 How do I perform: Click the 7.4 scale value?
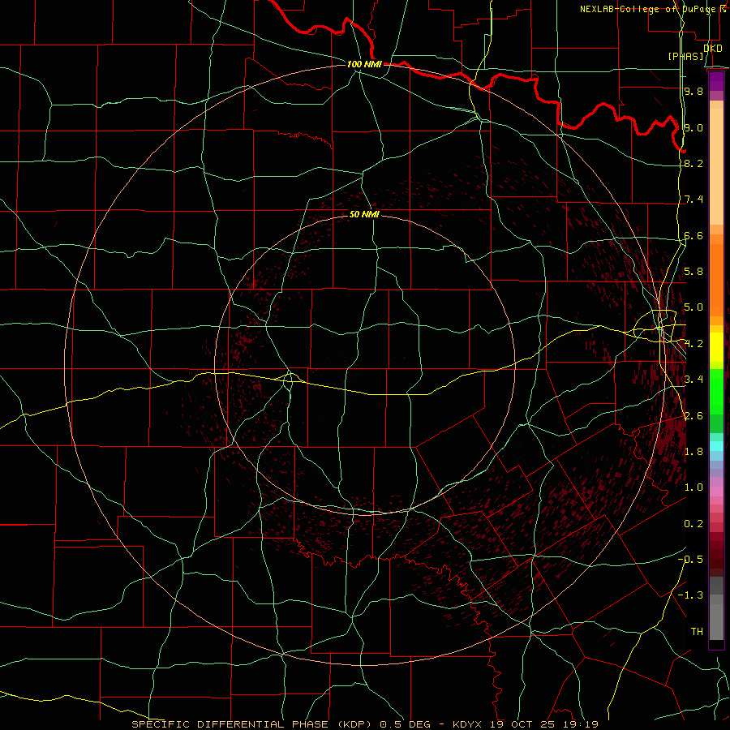point(693,200)
